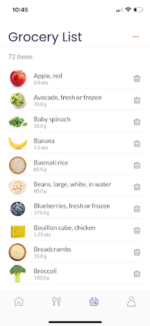Tap the Blueberries, fresh or frozen label

click(72, 206)
